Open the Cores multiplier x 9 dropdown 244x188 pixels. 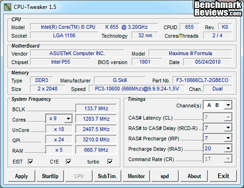[68, 119]
